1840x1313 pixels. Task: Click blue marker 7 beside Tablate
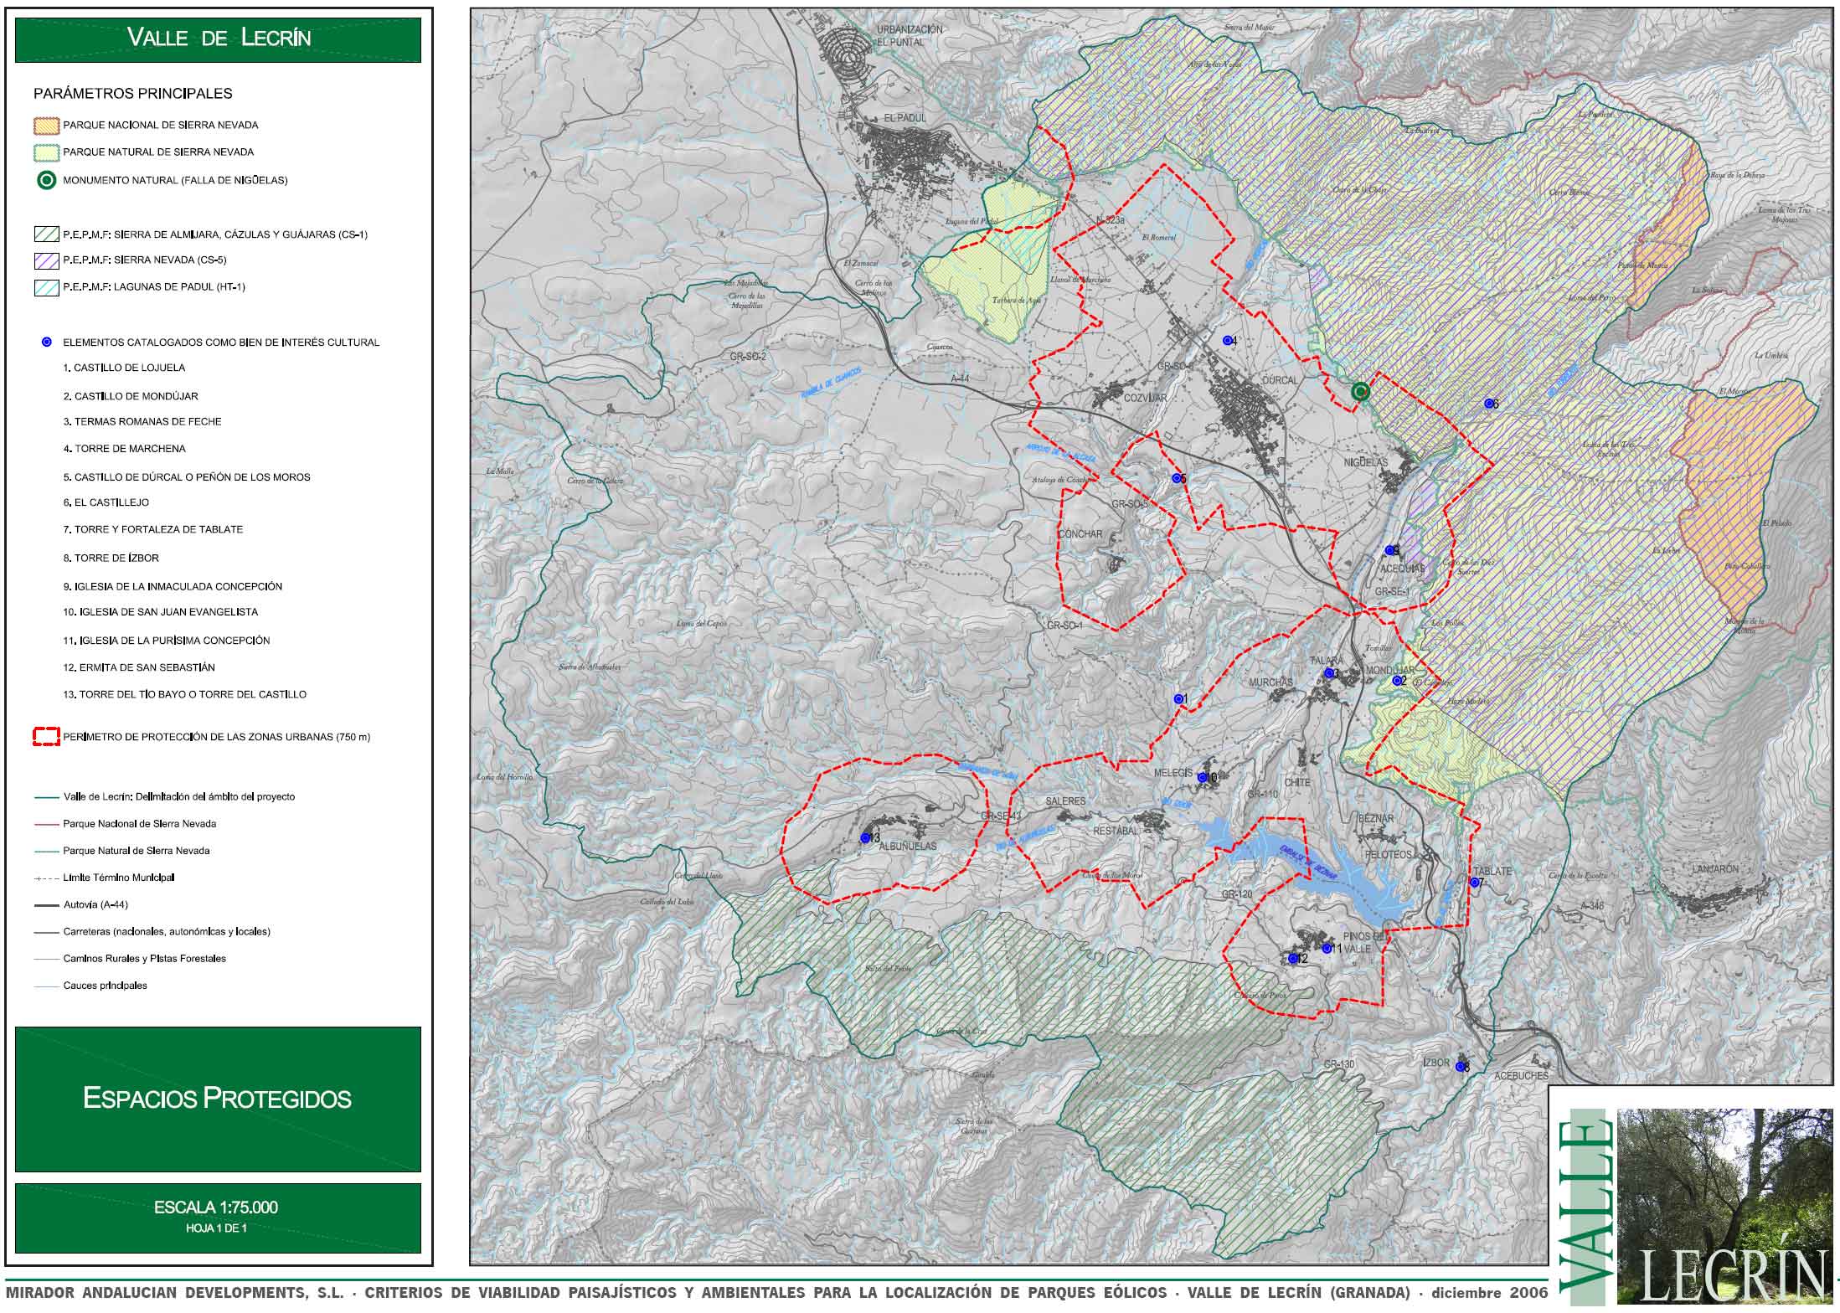pos(1474,883)
